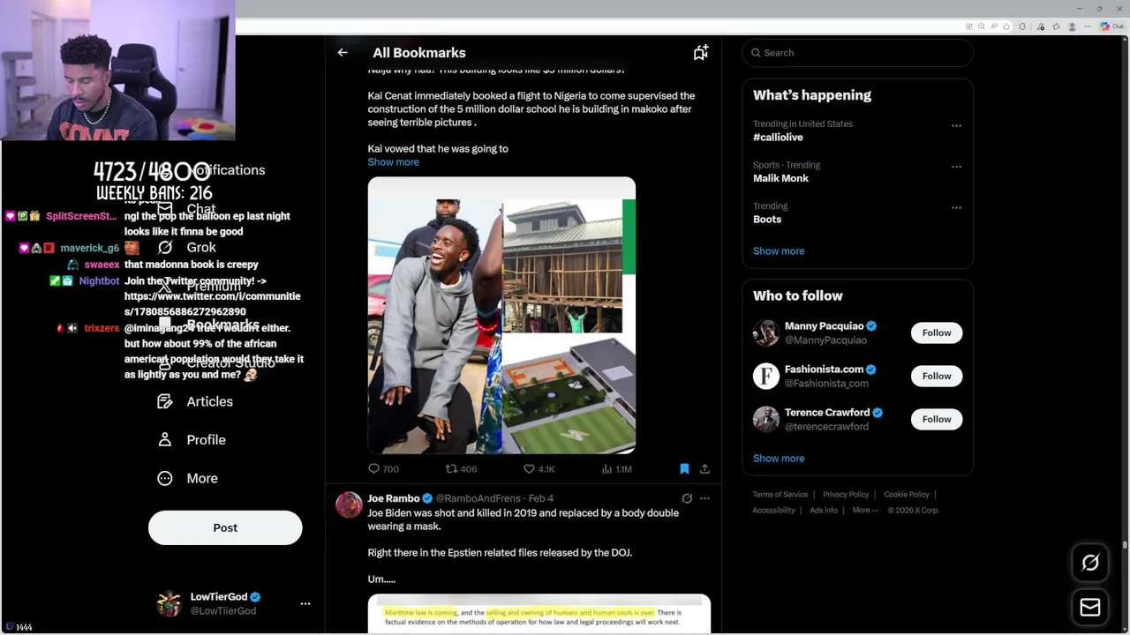
Task: Click the Post button
Action: [x=225, y=527]
